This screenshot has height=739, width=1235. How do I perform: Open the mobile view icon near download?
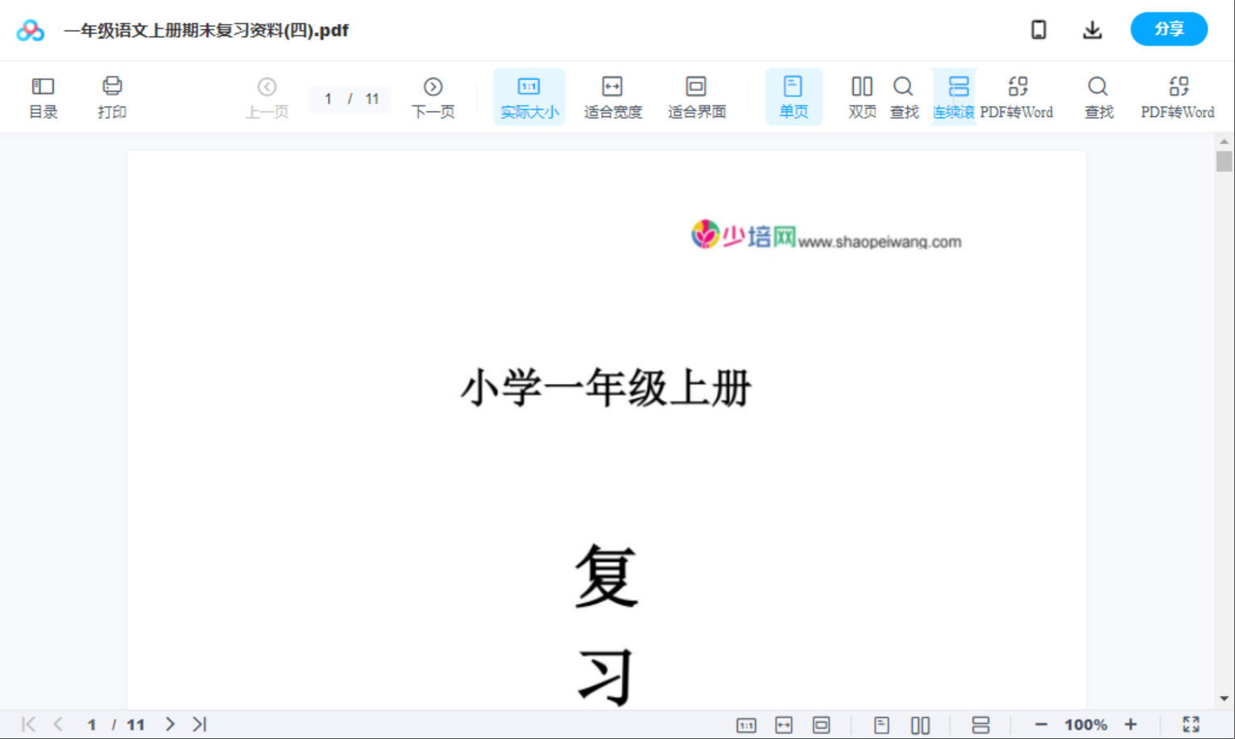[1038, 29]
